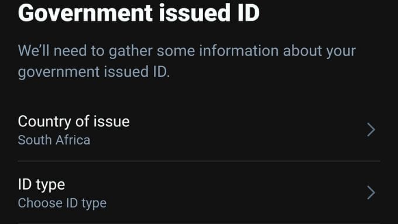Click the 'Country of issue' label

[x=74, y=121]
